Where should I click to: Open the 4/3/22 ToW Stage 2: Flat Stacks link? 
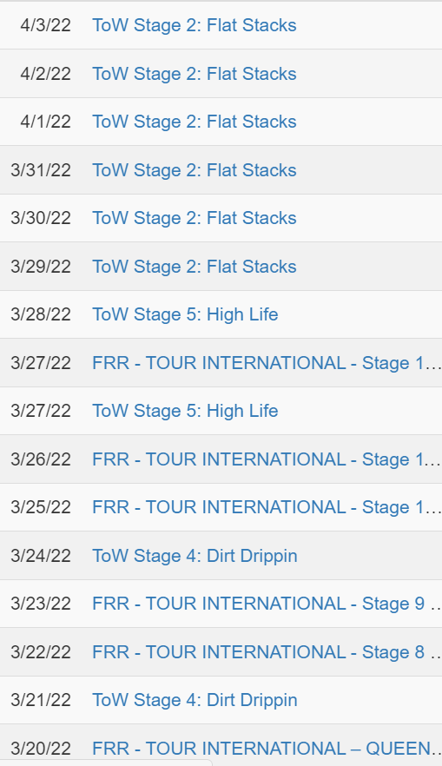195,25
